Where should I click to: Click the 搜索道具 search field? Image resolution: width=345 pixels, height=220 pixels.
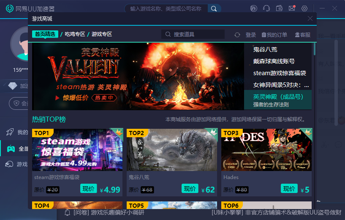pyautogui.click(x=193, y=34)
